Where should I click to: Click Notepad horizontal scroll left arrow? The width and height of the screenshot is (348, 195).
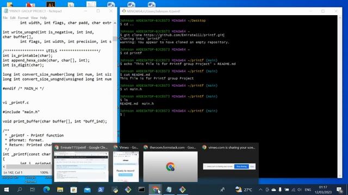tap(4, 167)
